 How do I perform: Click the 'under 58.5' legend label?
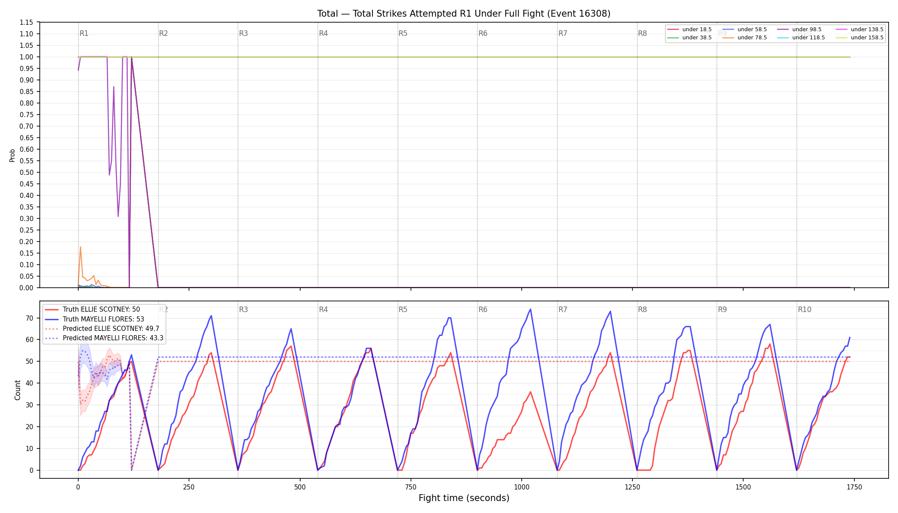752,29
